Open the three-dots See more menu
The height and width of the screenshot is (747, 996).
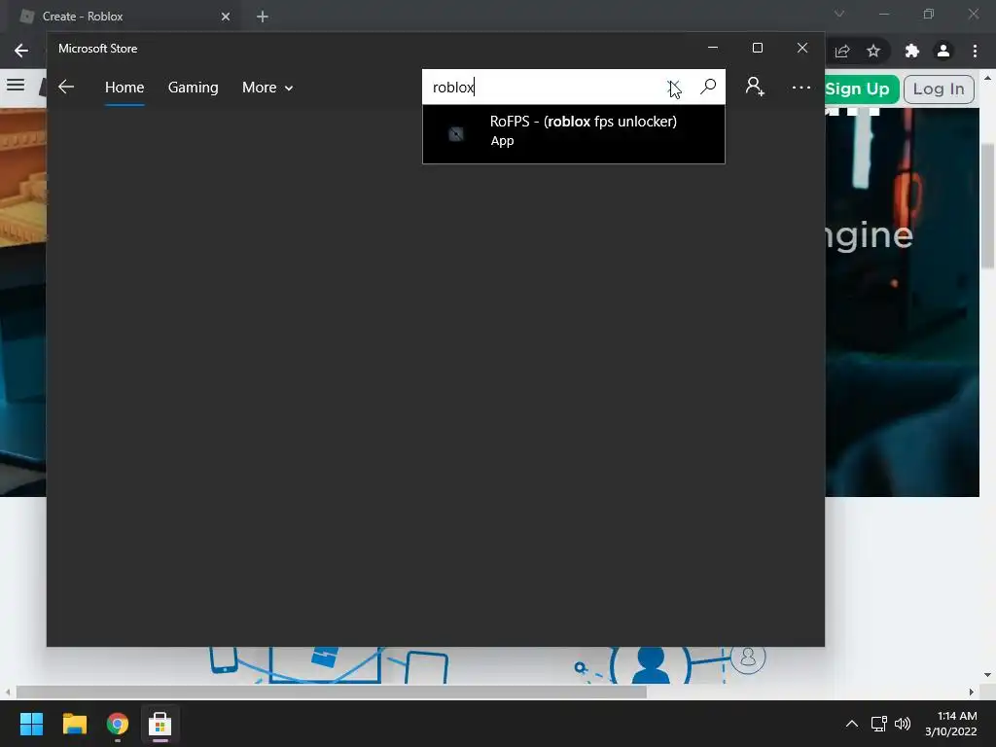click(801, 87)
